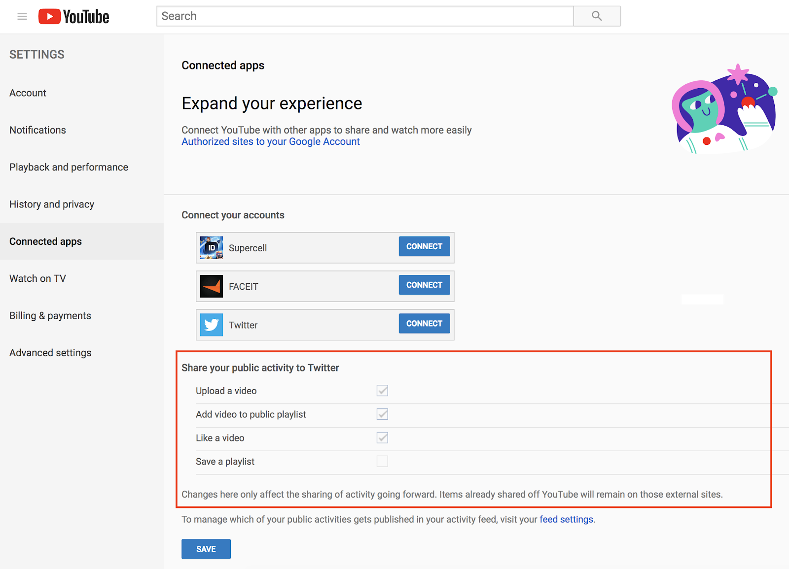Select the Settings gear area heading
This screenshot has width=789, height=569.
[36, 54]
